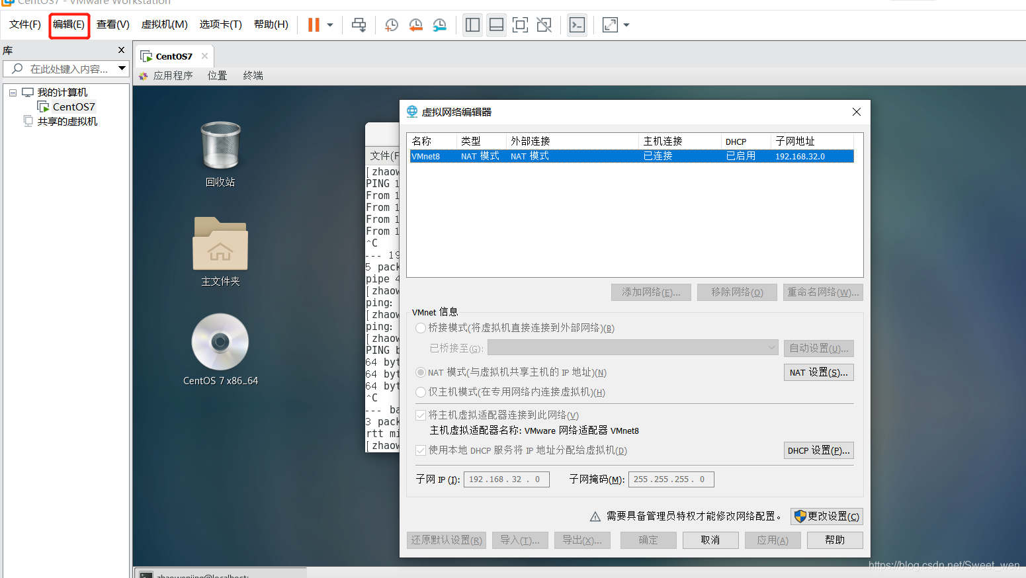
Task: Close the CentOS7 tab
Action: [x=204, y=56]
